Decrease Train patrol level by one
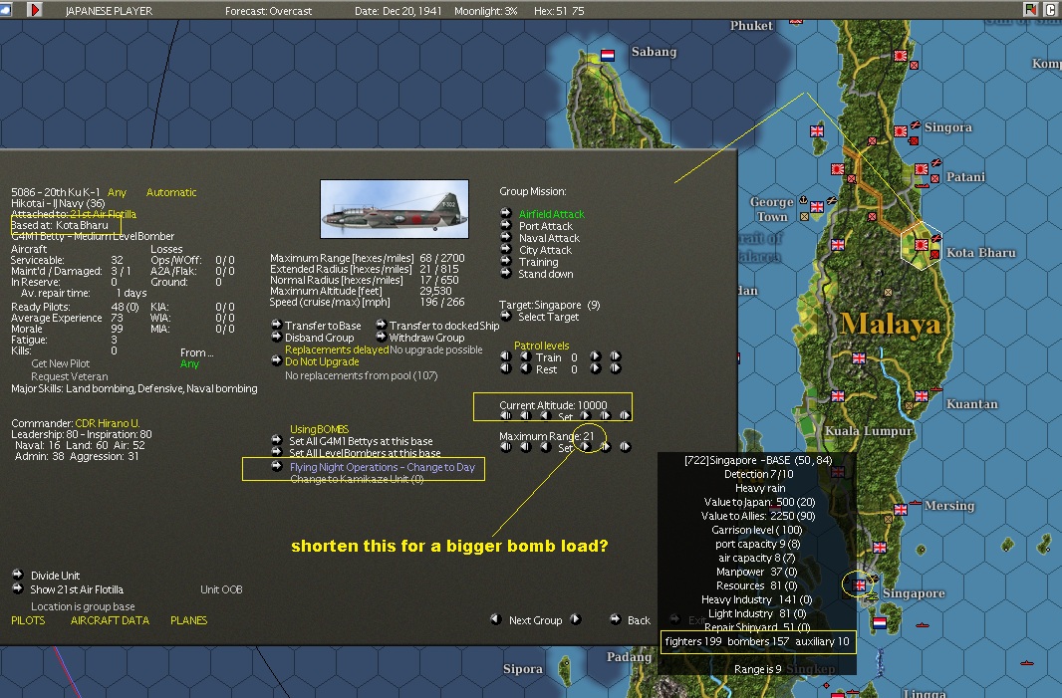 pos(526,356)
